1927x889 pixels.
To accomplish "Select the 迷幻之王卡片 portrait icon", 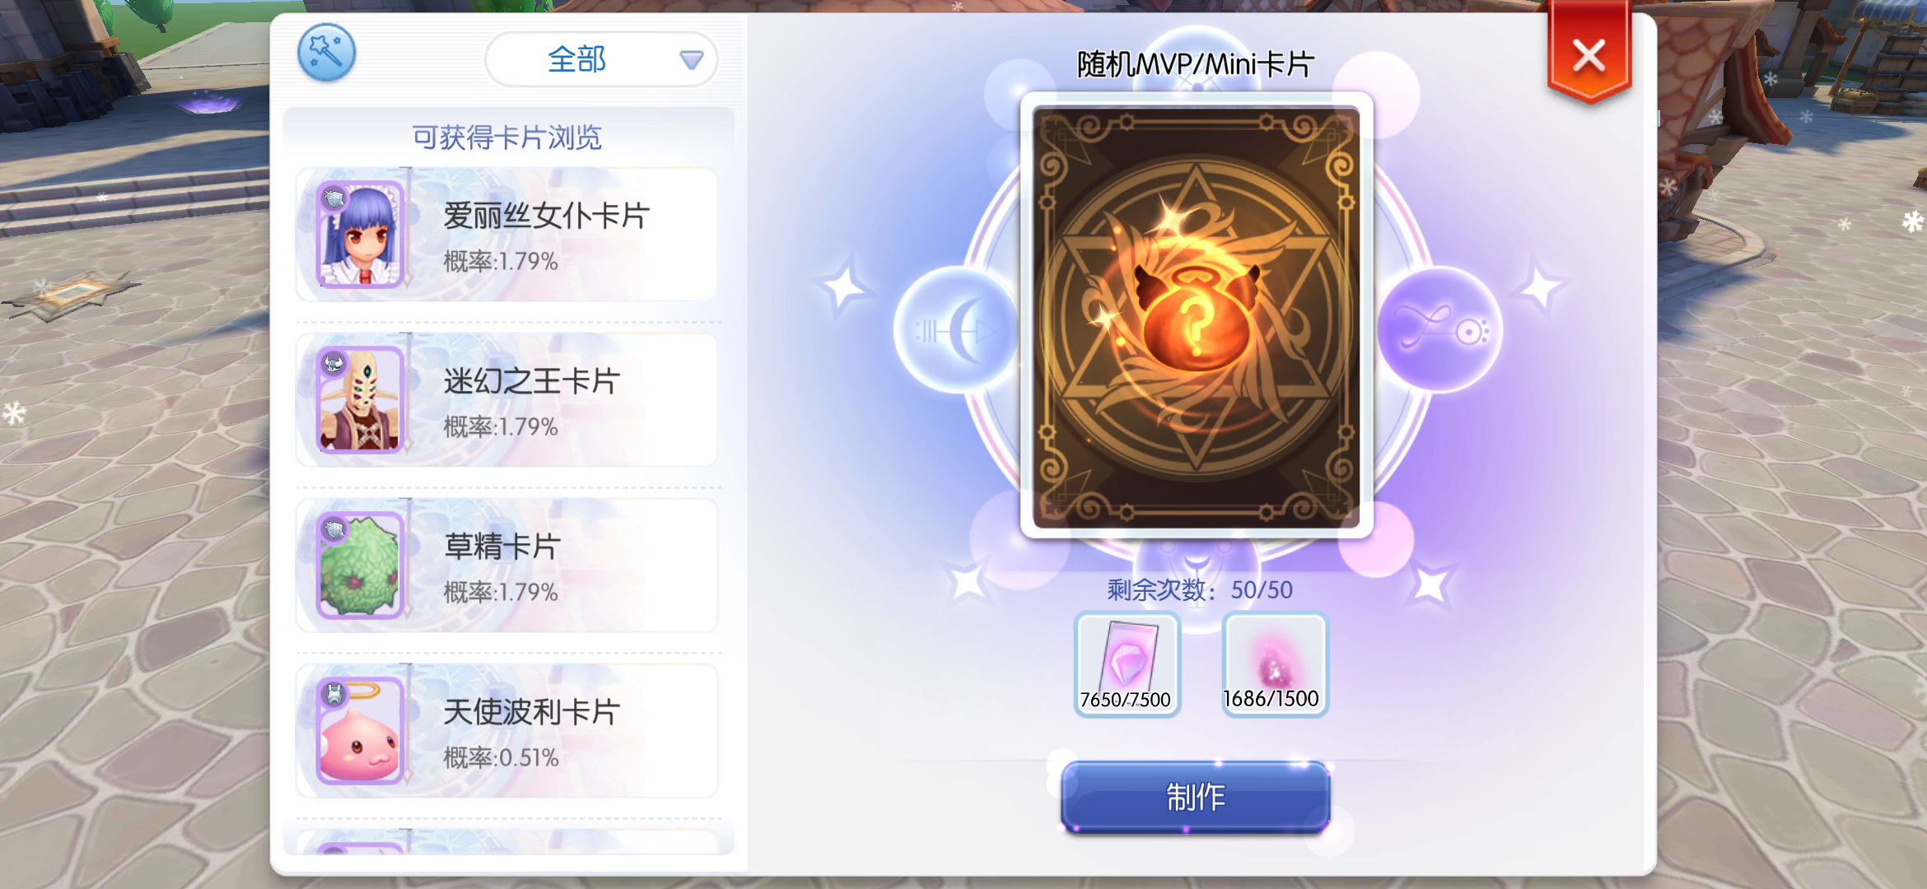I will click(361, 400).
